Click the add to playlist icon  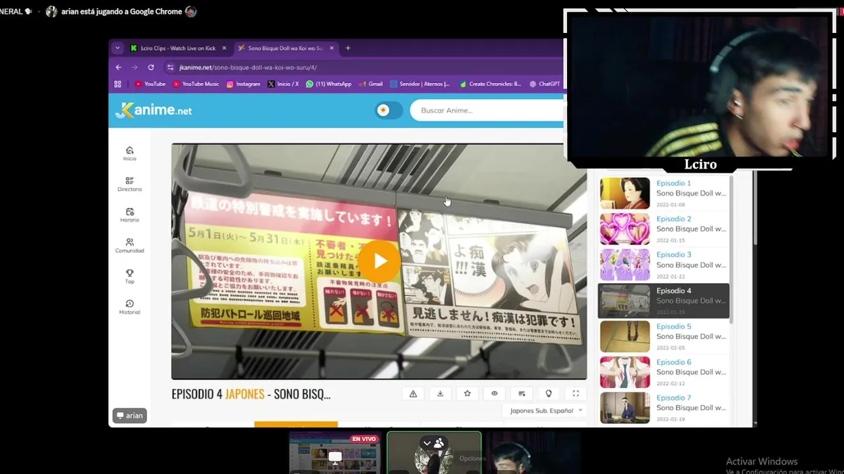click(x=522, y=394)
